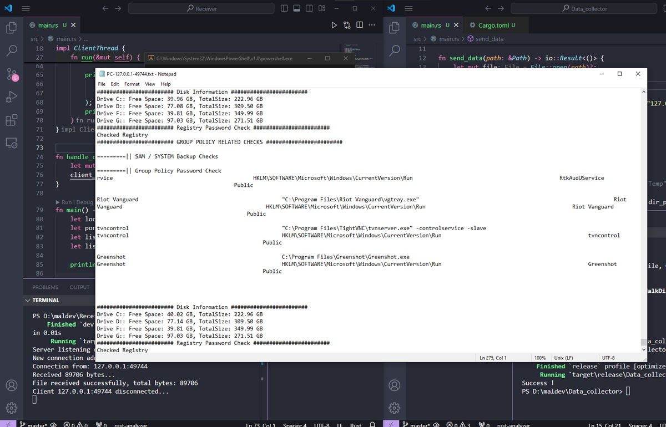Open Source Control view in Receiver window
Screen dimensions: 666x427
(x=12, y=74)
